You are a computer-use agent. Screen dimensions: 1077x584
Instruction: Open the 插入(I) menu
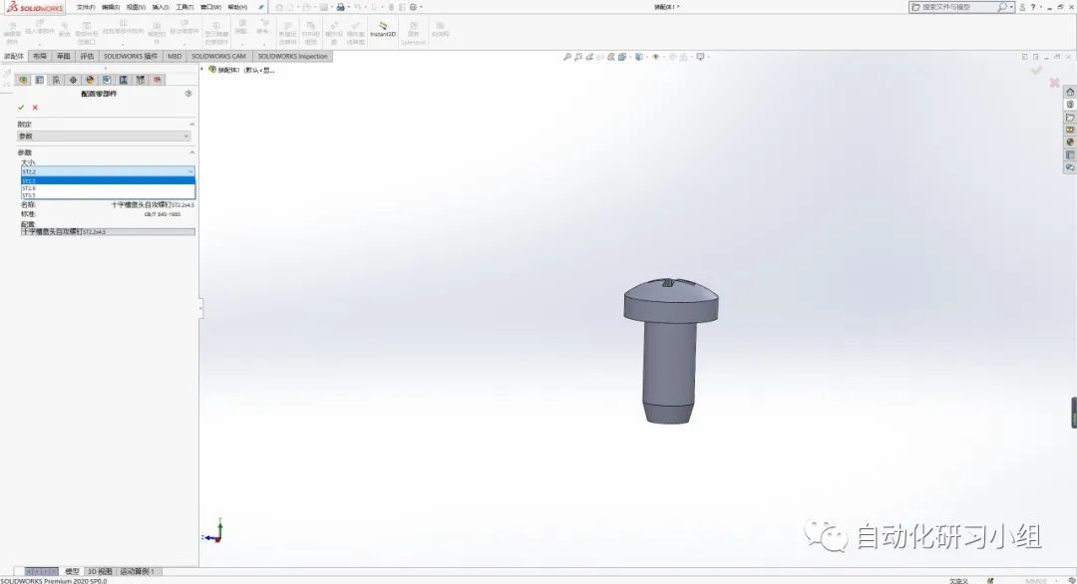click(160, 7)
